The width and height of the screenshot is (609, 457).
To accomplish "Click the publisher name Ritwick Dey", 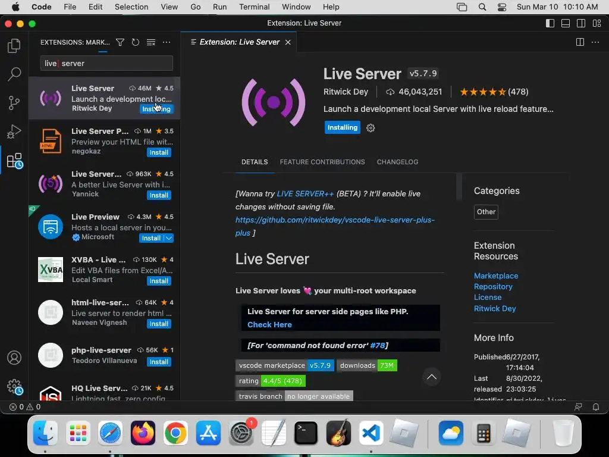I will 346,92.
